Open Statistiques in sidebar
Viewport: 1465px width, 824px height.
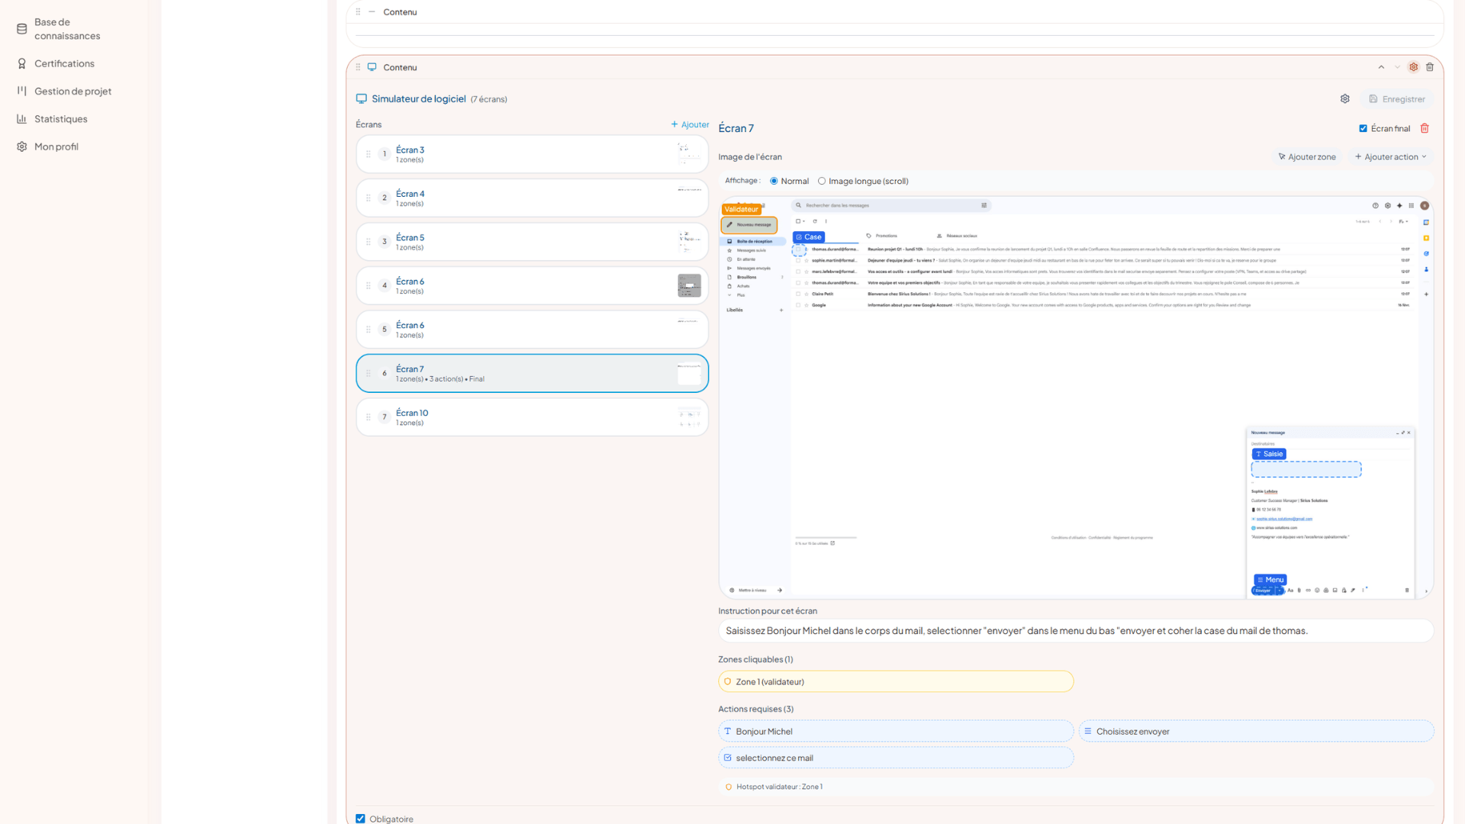coord(61,119)
